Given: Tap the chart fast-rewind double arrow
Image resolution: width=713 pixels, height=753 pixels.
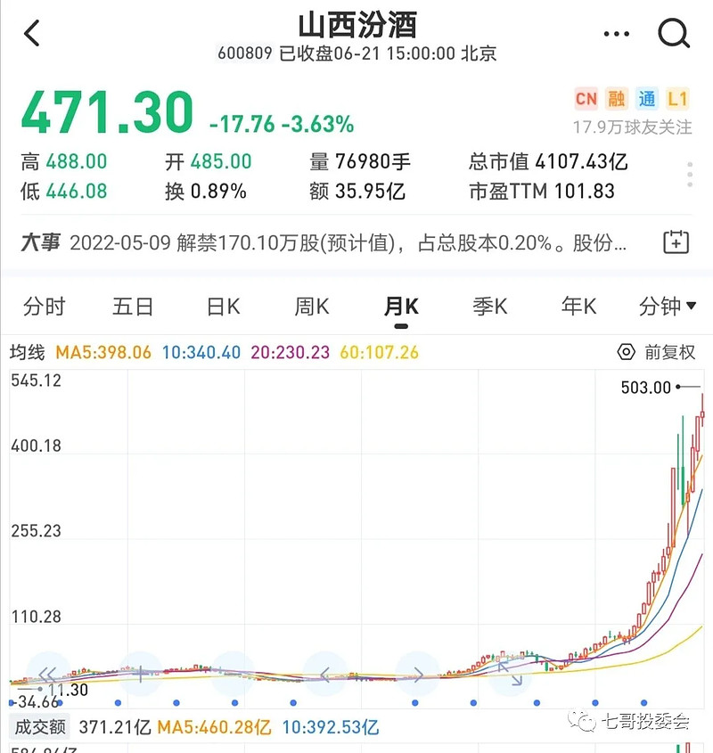Looking at the screenshot, I should coord(47,675).
